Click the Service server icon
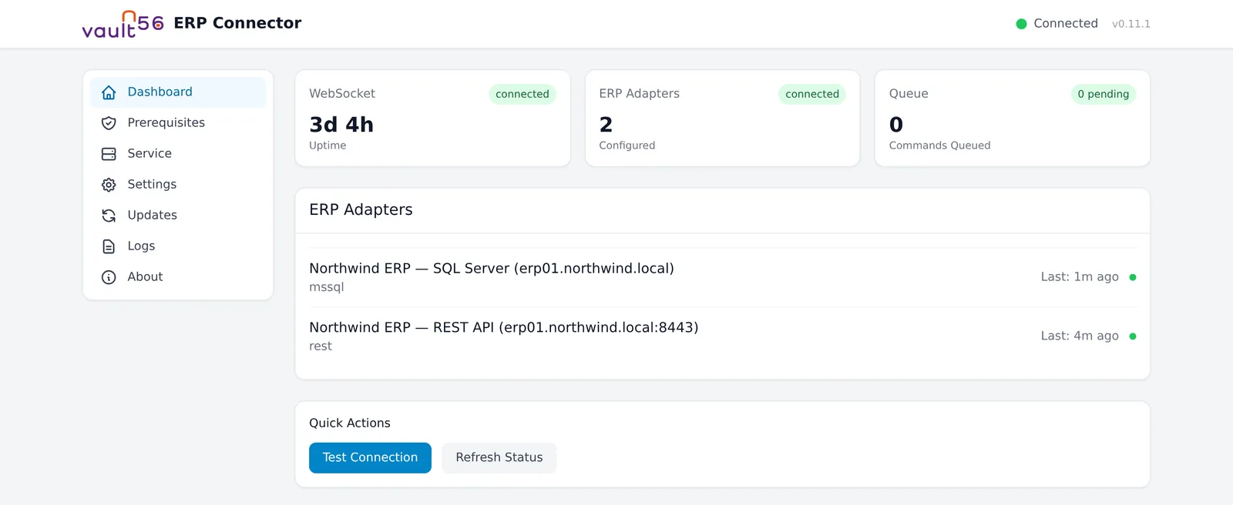This screenshot has height=505, width=1233. (x=109, y=154)
